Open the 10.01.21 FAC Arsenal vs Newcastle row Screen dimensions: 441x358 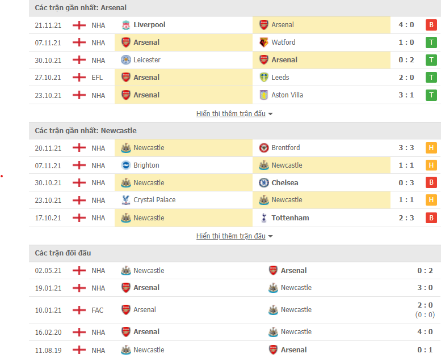235,310
